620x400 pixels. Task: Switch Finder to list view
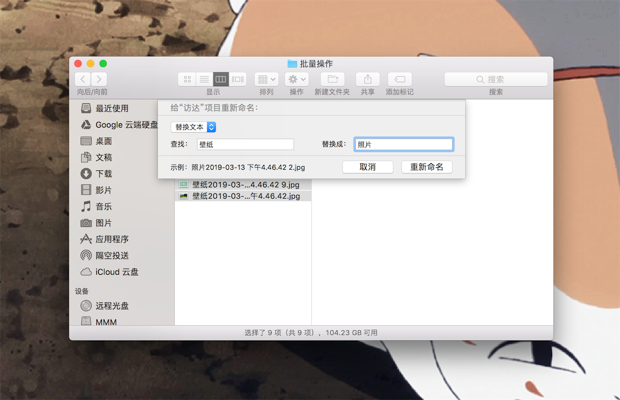204,79
